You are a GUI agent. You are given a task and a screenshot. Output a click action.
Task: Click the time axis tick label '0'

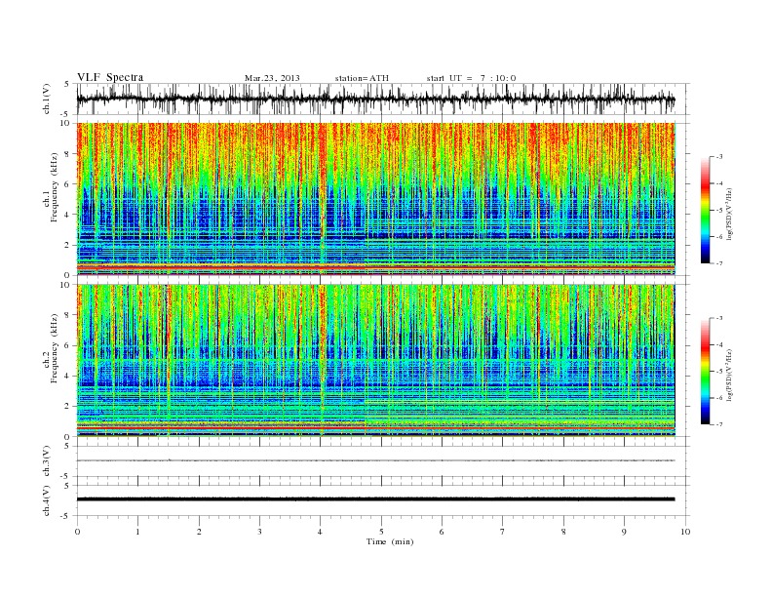(77, 532)
